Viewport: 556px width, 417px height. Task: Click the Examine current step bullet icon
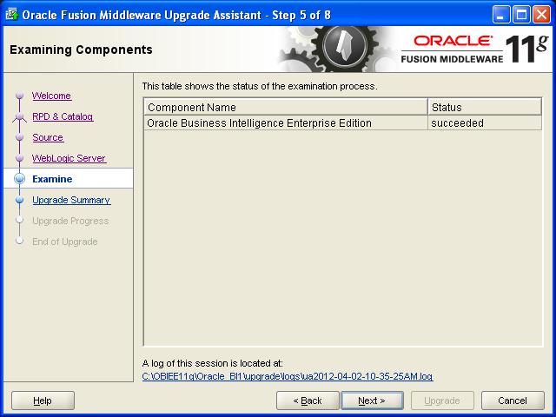click(19, 179)
